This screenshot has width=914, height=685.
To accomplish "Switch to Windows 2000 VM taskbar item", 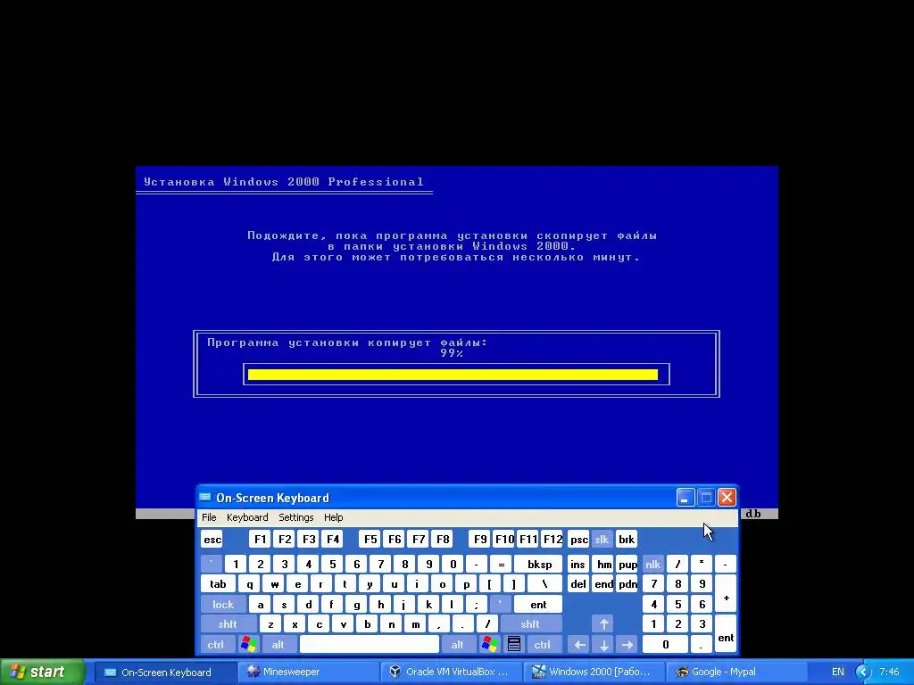I will [x=594, y=672].
